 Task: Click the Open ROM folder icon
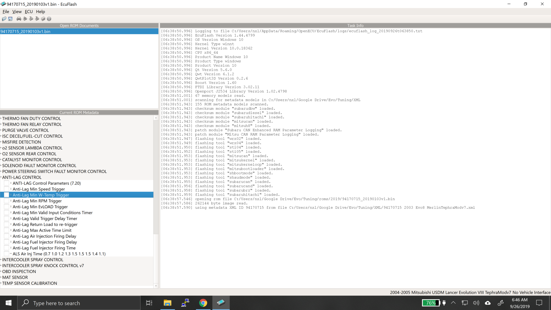(x=4, y=19)
